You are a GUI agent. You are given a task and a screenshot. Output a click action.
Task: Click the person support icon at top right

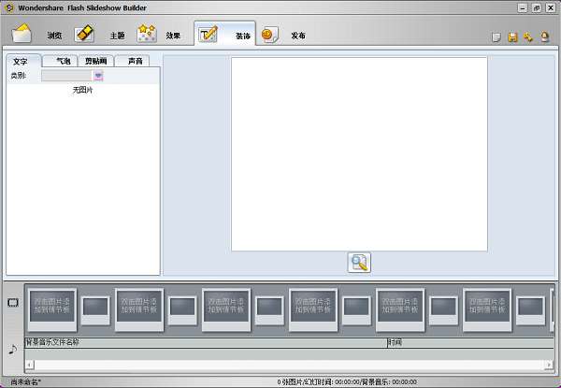[x=544, y=37]
